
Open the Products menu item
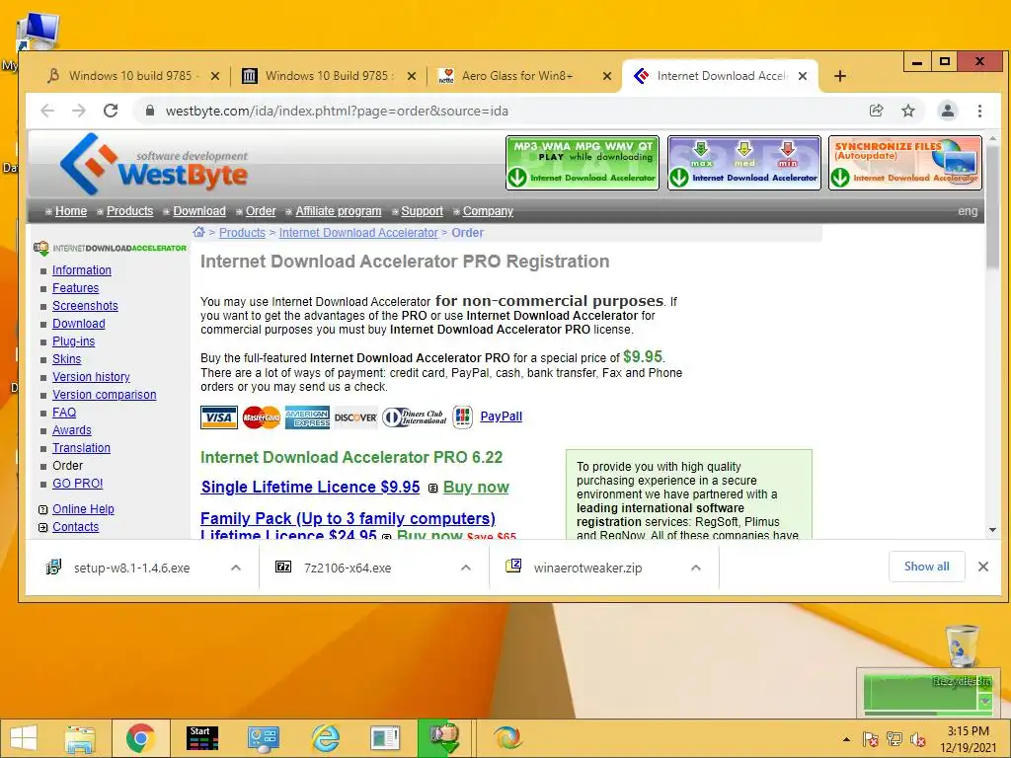(x=130, y=211)
